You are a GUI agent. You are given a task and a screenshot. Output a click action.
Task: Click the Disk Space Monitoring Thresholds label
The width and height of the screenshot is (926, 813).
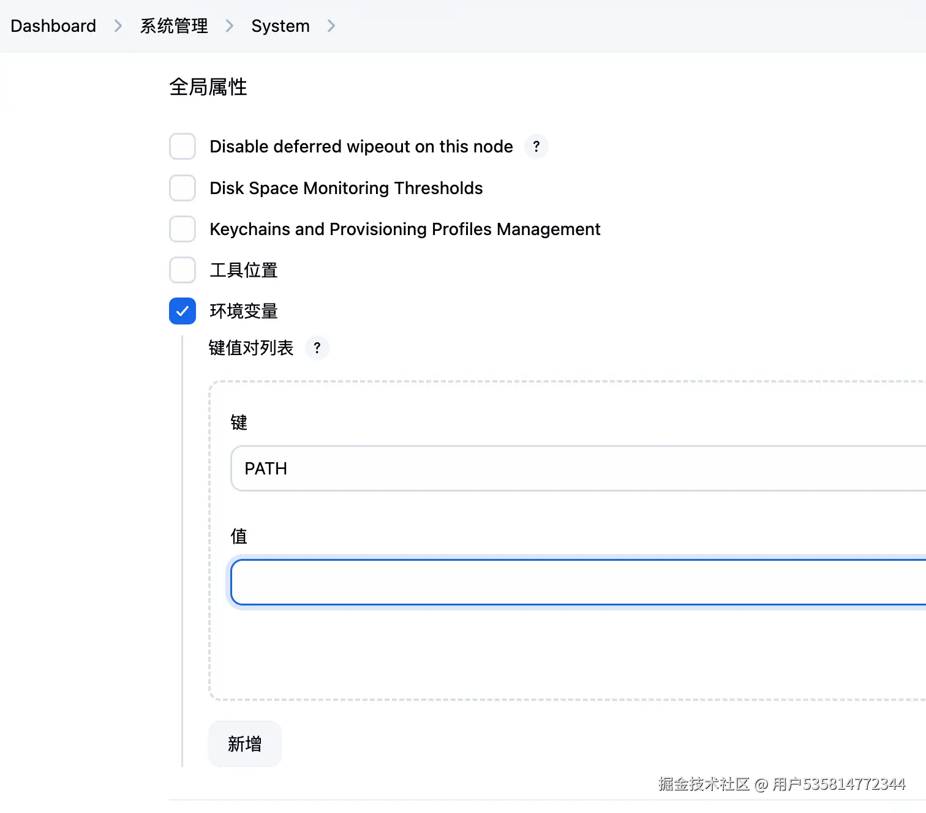point(346,188)
